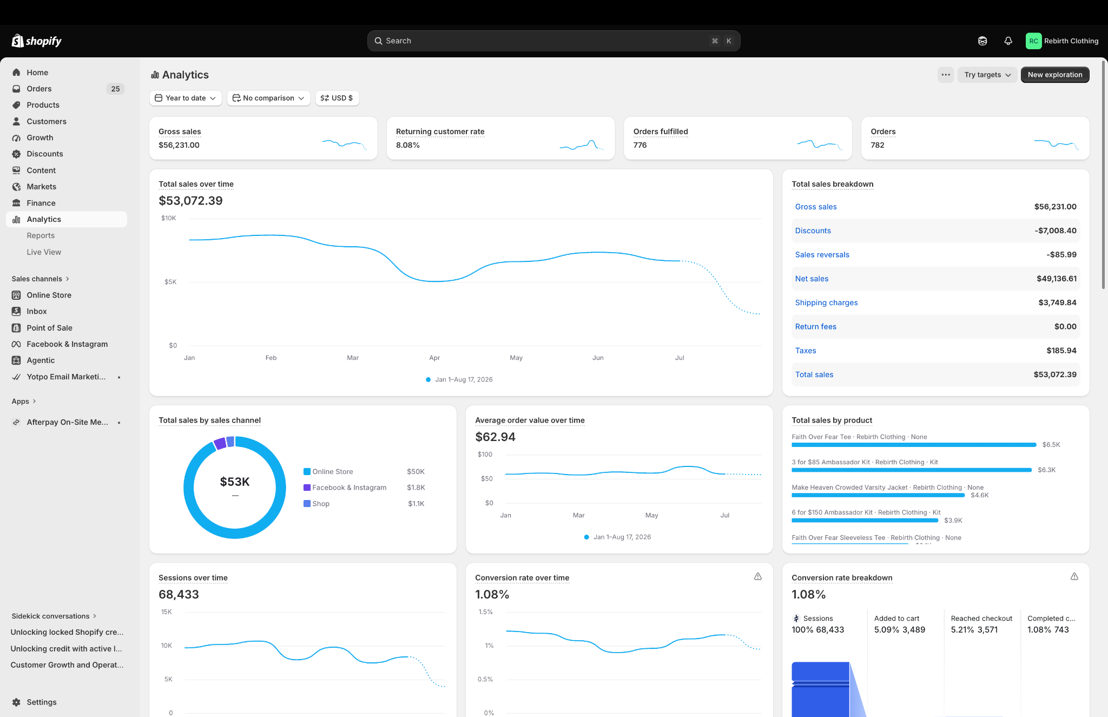Screen dimensions: 1108x717
Task: Open the Net sales link
Action: point(812,279)
